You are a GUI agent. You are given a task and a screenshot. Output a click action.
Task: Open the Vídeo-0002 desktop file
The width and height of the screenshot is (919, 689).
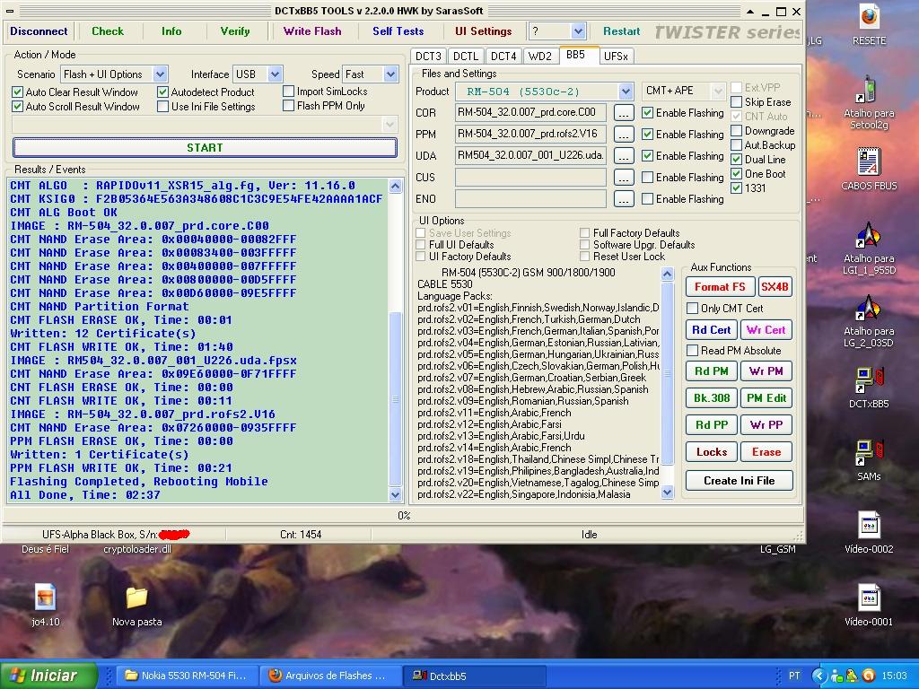tap(869, 533)
